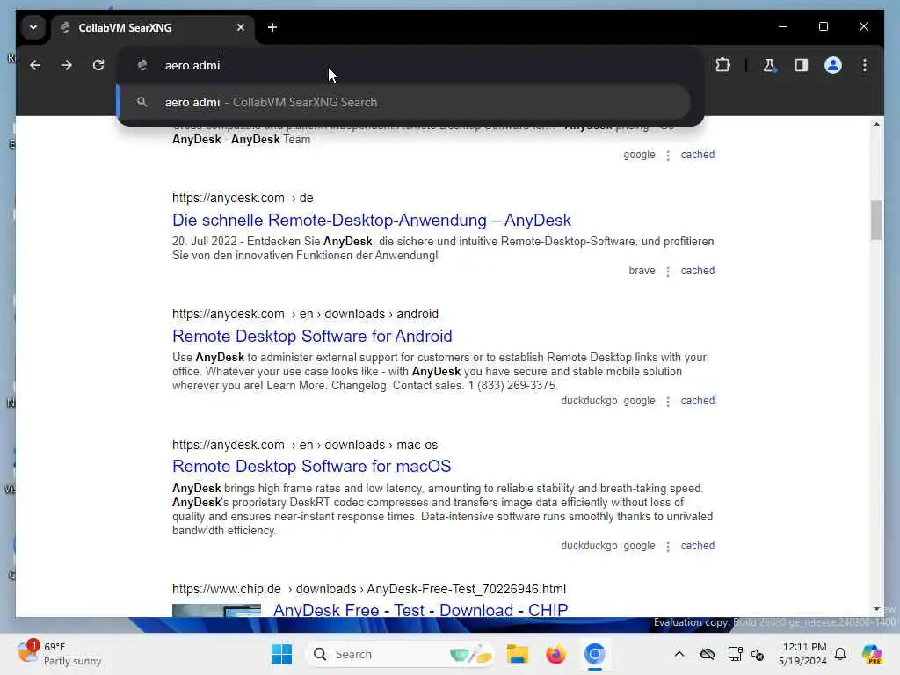The image size is (900, 675).
Task: Click the taskbar Search box
Action: pyautogui.click(x=401, y=654)
